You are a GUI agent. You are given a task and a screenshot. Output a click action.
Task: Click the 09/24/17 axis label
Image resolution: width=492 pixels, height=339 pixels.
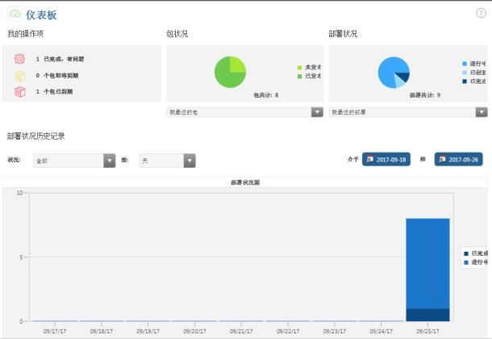click(381, 331)
